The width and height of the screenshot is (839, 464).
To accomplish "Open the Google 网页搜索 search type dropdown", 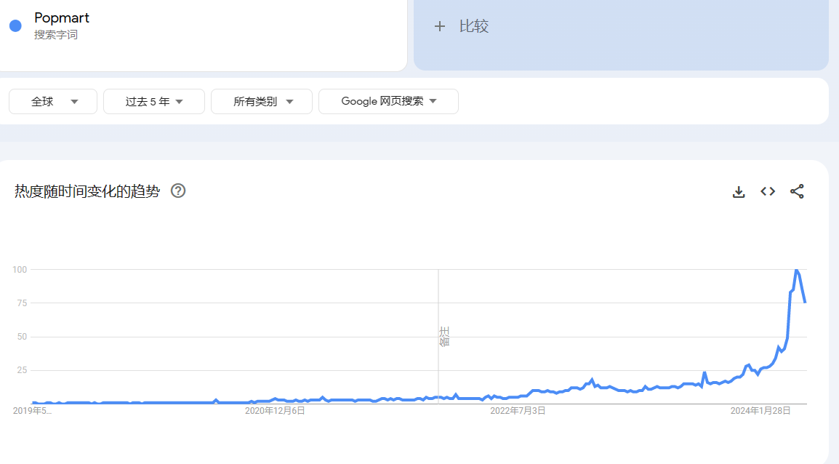I will (x=388, y=102).
